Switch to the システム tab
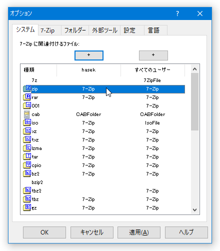Viewport: 220px width, 251px height. (25, 29)
